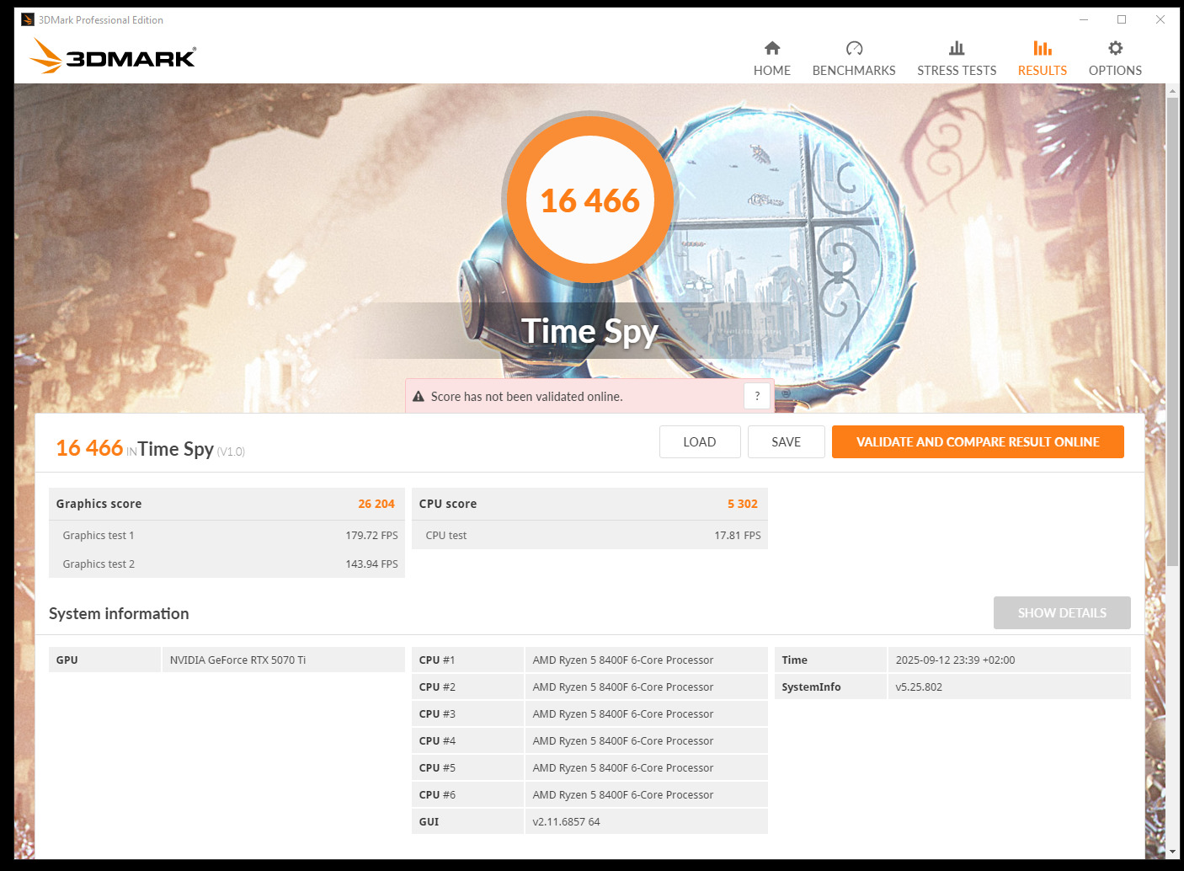Click the CPU #5 processor row

[x=589, y=767]
